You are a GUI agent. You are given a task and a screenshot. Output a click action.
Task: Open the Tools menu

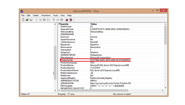pos(55,15)
